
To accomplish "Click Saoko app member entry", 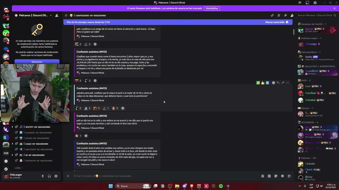I will (x=317, y=58).
